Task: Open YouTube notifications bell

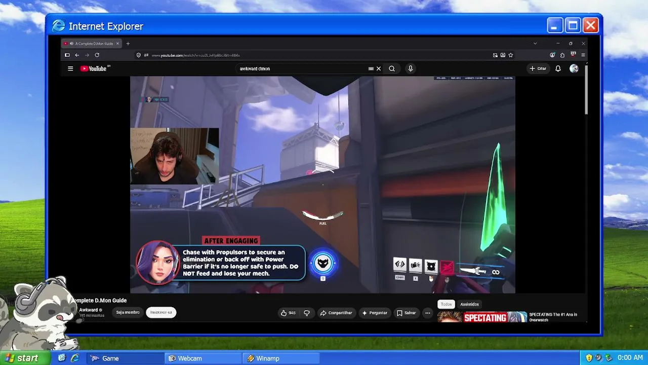Action: [558, 68]
